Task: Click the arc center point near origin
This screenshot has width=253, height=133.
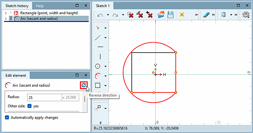Action: [153, 73]
